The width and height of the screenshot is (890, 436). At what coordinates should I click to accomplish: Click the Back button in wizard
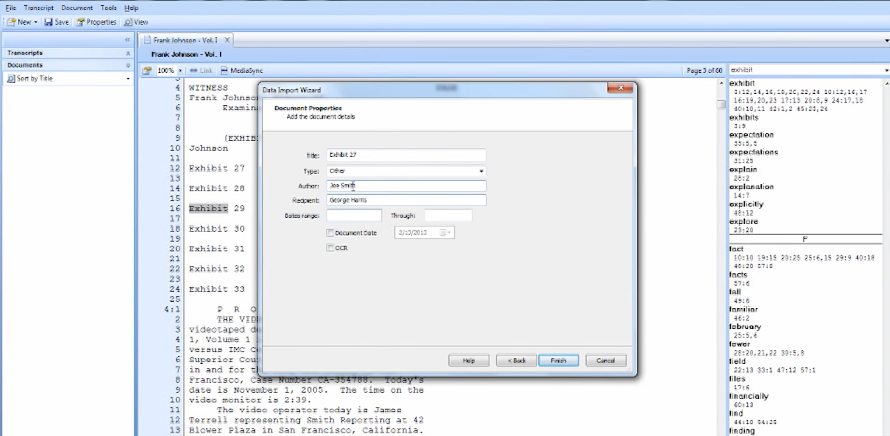coord(516,360)
